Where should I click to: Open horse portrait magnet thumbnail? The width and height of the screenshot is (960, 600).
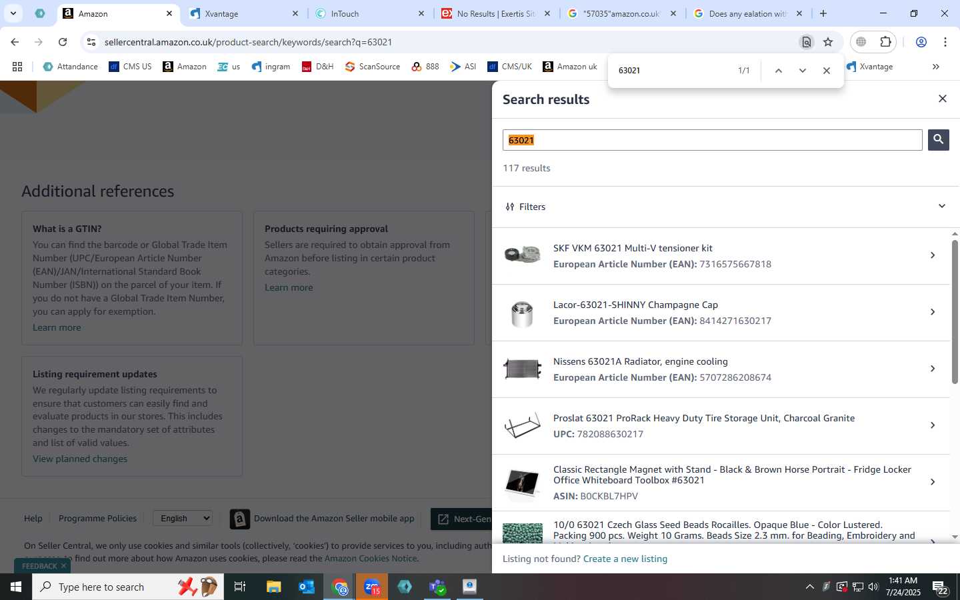[522, 482]
